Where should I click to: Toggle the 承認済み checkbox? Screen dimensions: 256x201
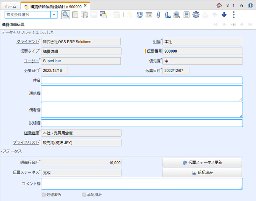84,195
